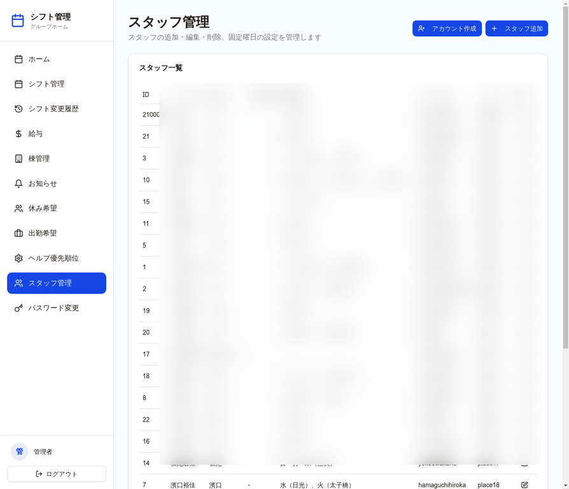This screenshot has height=489, width=569.
Task: Click the calendar logo icon beside シフト管理 title
Action: [18, 21]
